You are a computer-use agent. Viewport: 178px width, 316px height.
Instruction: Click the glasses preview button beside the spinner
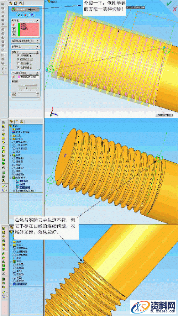pyautogui.click(x=14, y=94)
